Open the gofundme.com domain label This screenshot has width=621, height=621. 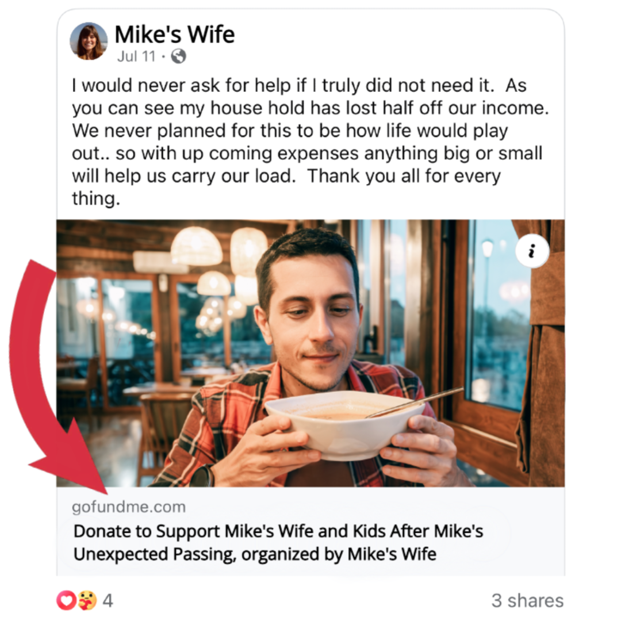pos(129,507)
